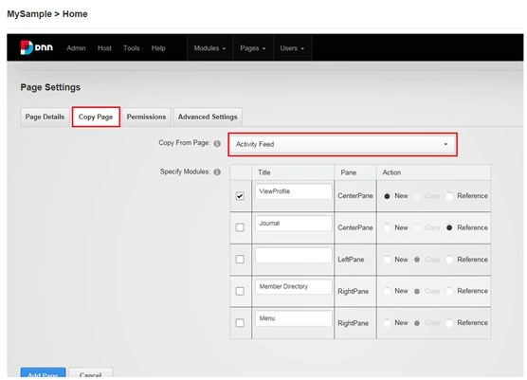
Task: Click the Journal title input field
Action: pyautogui.click(x=294, y=224)
